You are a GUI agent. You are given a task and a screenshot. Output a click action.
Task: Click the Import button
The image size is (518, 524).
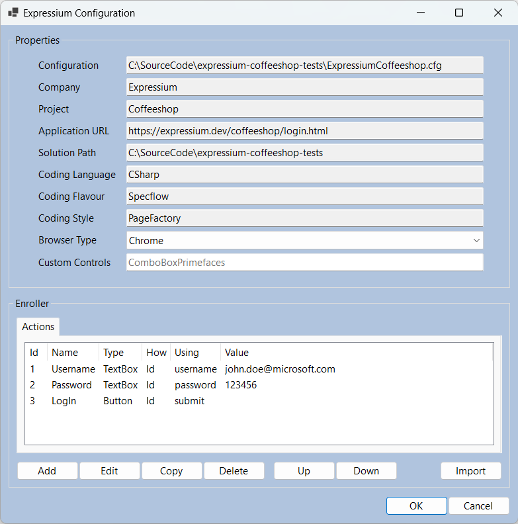[x=470, y=471]
